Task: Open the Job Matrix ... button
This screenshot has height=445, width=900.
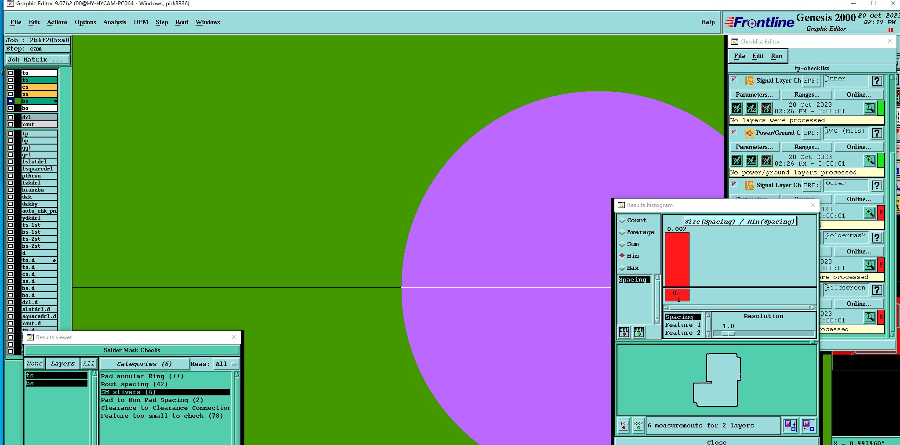Action: pos(37,60)
